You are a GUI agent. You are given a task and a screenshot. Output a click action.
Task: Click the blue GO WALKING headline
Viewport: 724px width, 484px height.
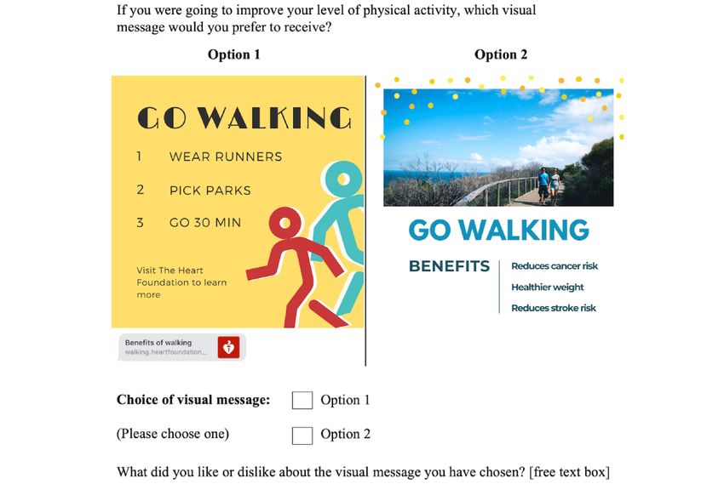point(498,230)
